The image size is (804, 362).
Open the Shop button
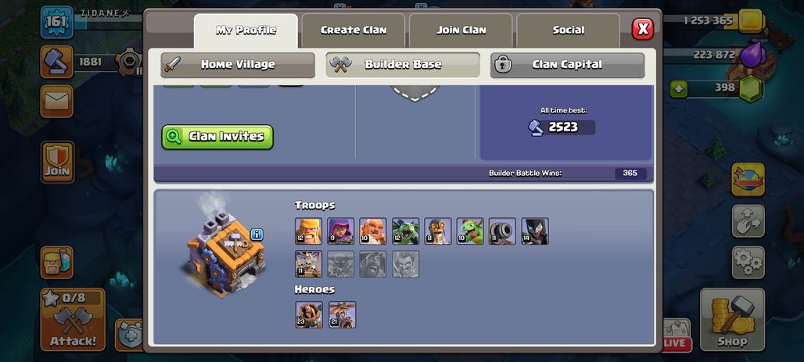[x=733, y=320]
